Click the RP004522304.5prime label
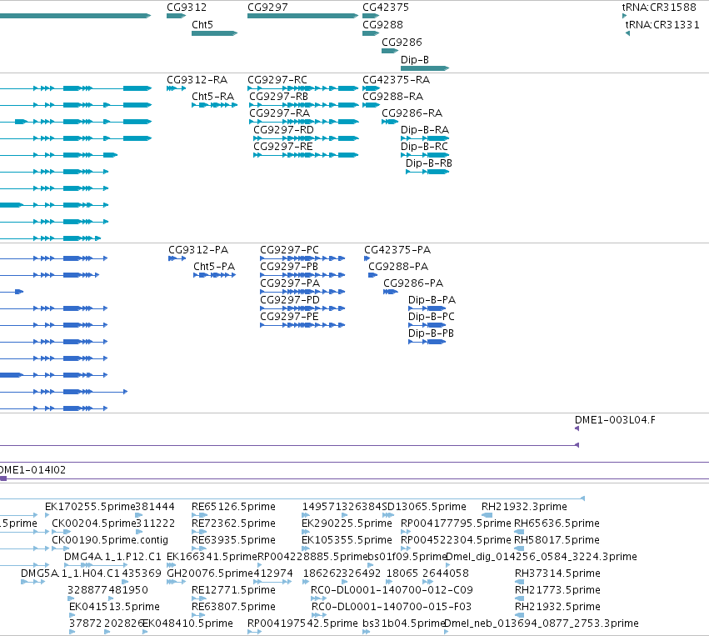Image resolution: width=709 pixels, height=636 pixels. pyautogui.click(x=456, y=540)
